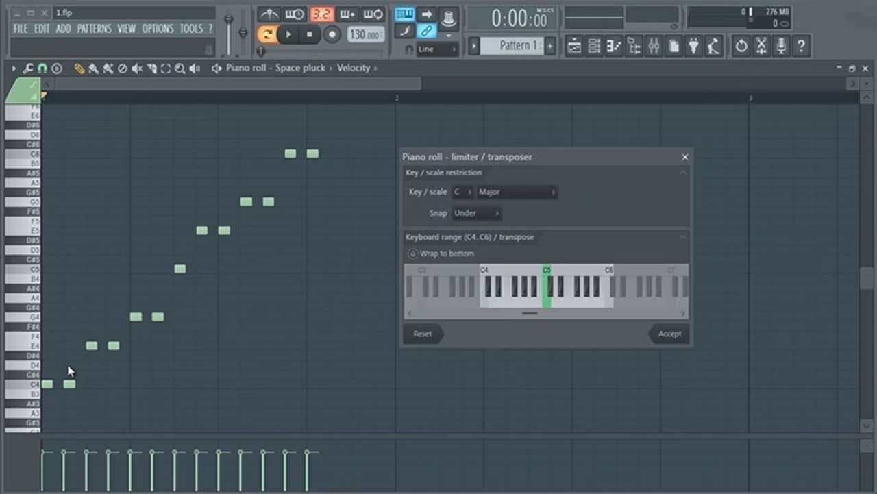Enable the Wrap to bottom option

coord(413,254)
